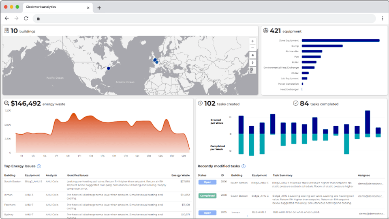Open the map basemap layer thumbnail
Image resolution: width=389 pixels, height=219 pixels.
click(x=252, y=70)
